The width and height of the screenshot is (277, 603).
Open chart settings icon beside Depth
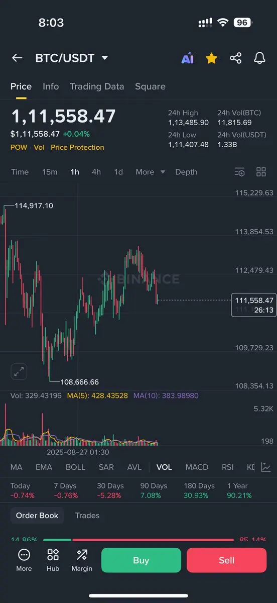(x=240, y=172)
